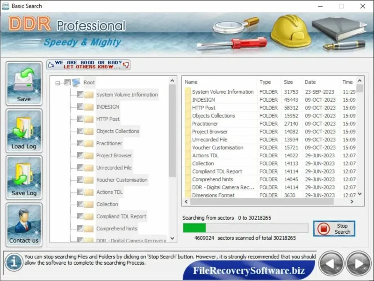This screenshot has width=374, height=281.
Task: Click the INDESIGN folder icon in tree
Action: pyautogui.click(x=89, y=107)
